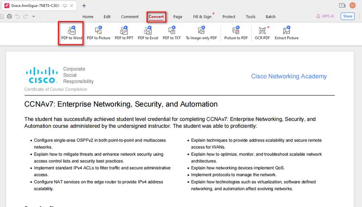Click the save icon at the left edge
Screen dimensions: 362x207
click(x=1, y=16)
